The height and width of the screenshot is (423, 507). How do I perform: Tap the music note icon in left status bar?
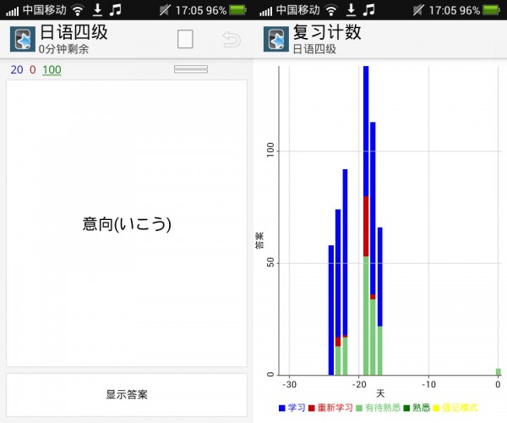(115, 10)
